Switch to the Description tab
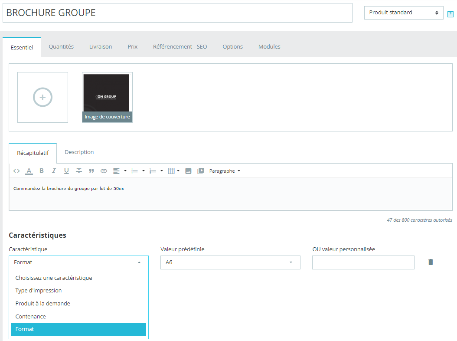 [x=79, y=152]
